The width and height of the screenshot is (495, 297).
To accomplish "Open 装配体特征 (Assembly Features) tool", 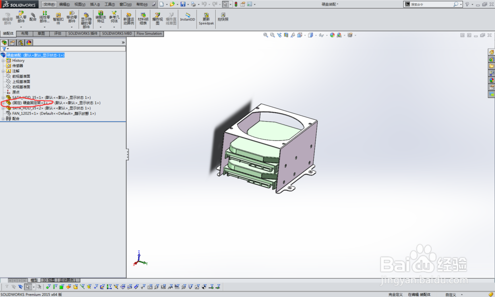I will tap(100, 17).
